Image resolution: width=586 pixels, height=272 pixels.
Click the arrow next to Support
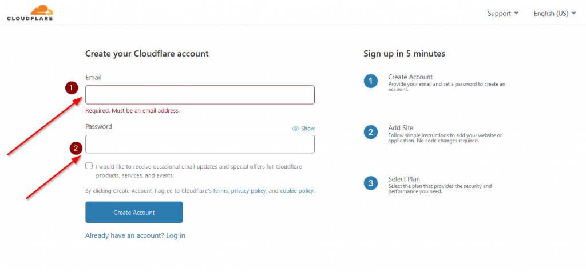tap(517, 14)
